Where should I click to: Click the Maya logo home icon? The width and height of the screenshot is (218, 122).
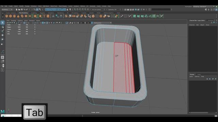point(2,111)
